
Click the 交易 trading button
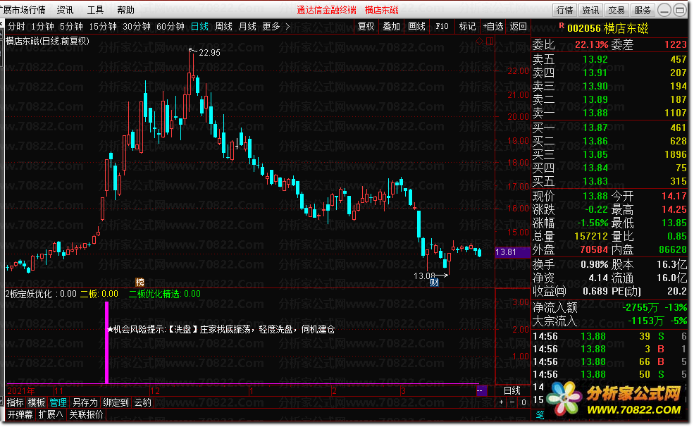pos(616,10)
